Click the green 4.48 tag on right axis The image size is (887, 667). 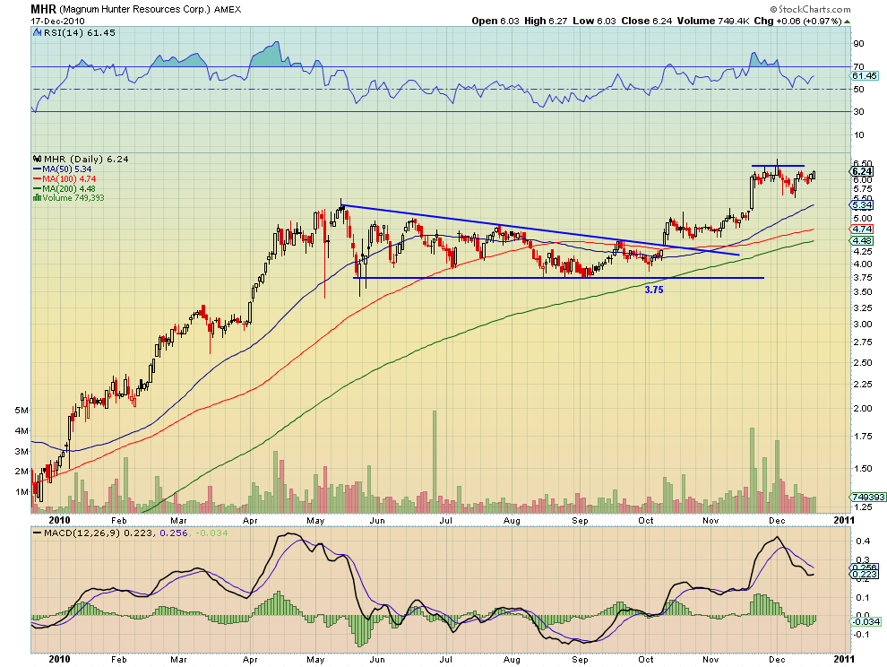[x=862, y=240]
